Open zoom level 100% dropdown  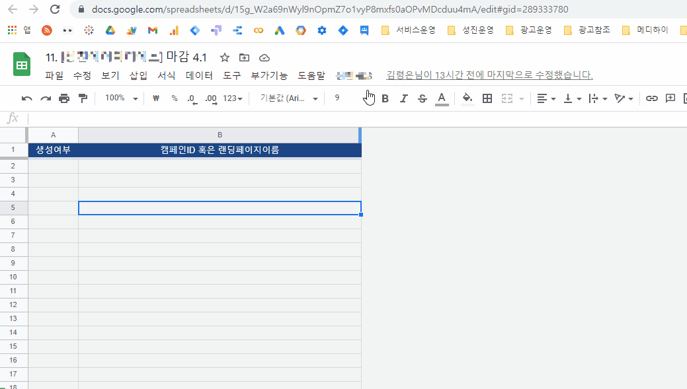[122, 98]
